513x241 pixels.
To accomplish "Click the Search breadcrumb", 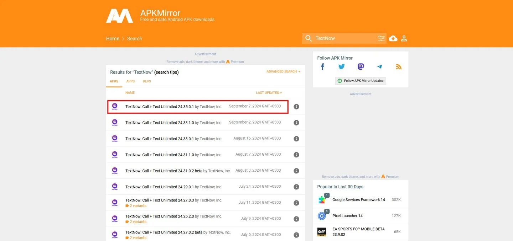I will point(135,38).
